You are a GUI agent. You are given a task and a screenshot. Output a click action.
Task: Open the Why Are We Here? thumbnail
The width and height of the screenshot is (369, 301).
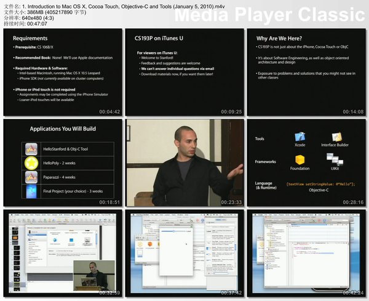pos(306,72)
